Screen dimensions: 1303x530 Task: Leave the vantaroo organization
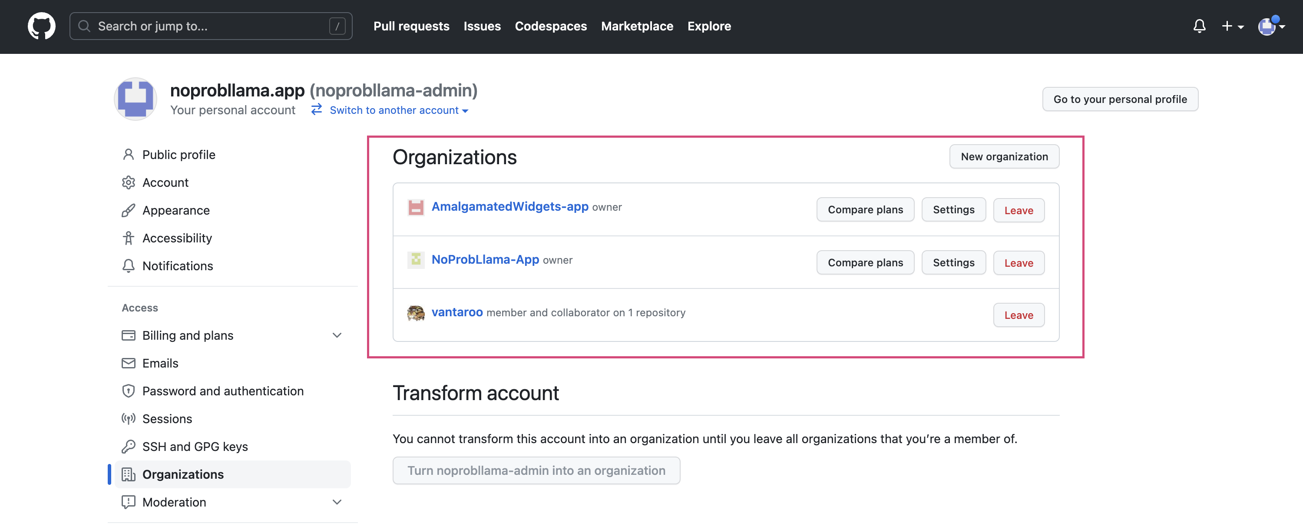pyautogui.click(x=1018, y=315)
